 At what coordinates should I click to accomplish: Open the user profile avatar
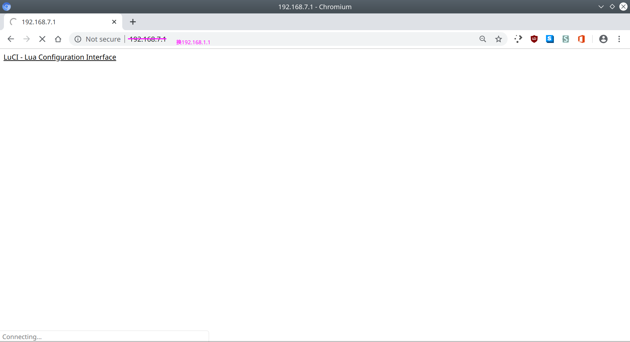(603, 39)
